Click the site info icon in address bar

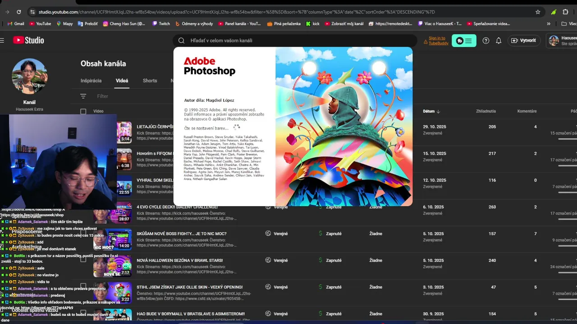(x=32, y=12)
